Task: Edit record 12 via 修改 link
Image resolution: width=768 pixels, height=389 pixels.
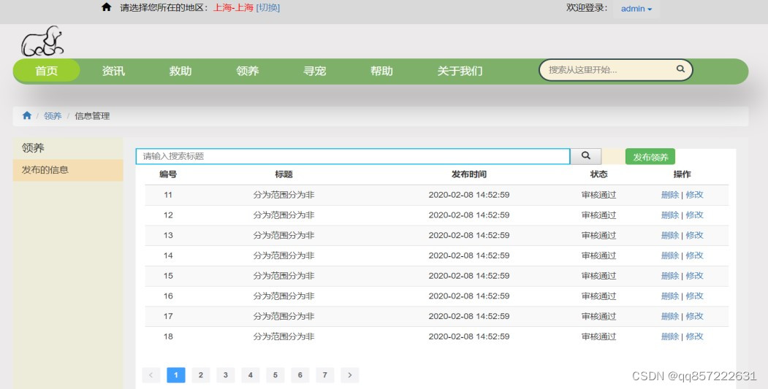Action: 694,215
